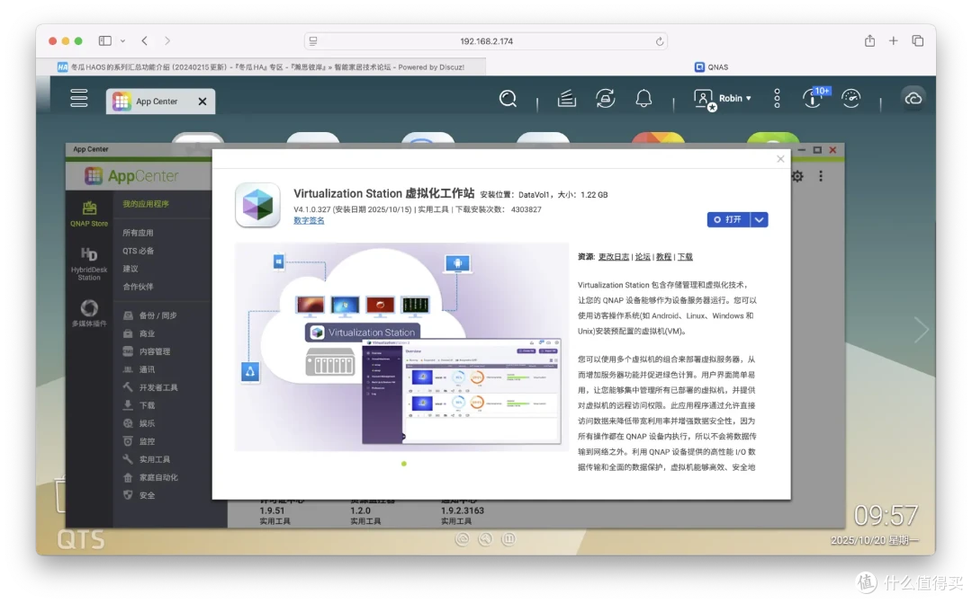972x603 pixels.
Task: Click the blue 打开 open button
Action: (x=728, y=220)
